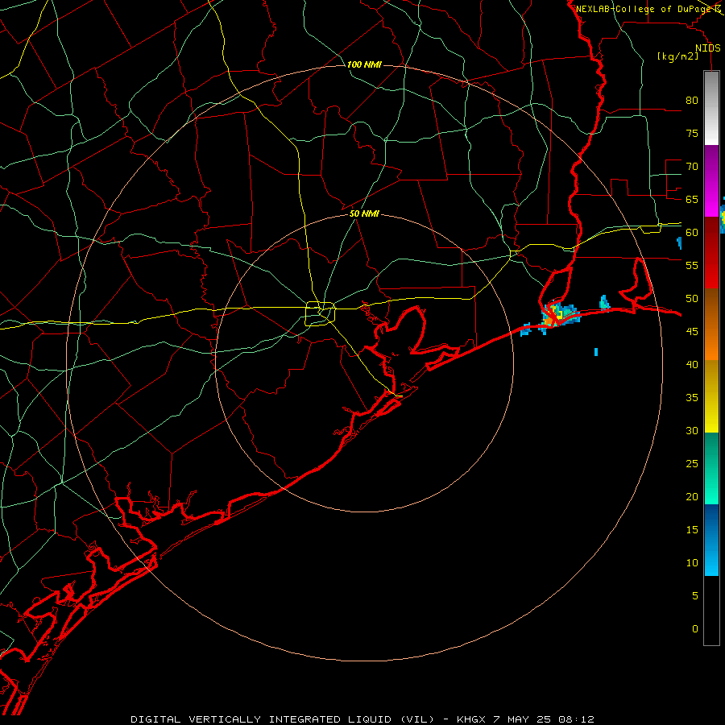The image size is (725, 725).
Task: Select the orange-brown segment of the color scale
Action: (x=711, y=324)
